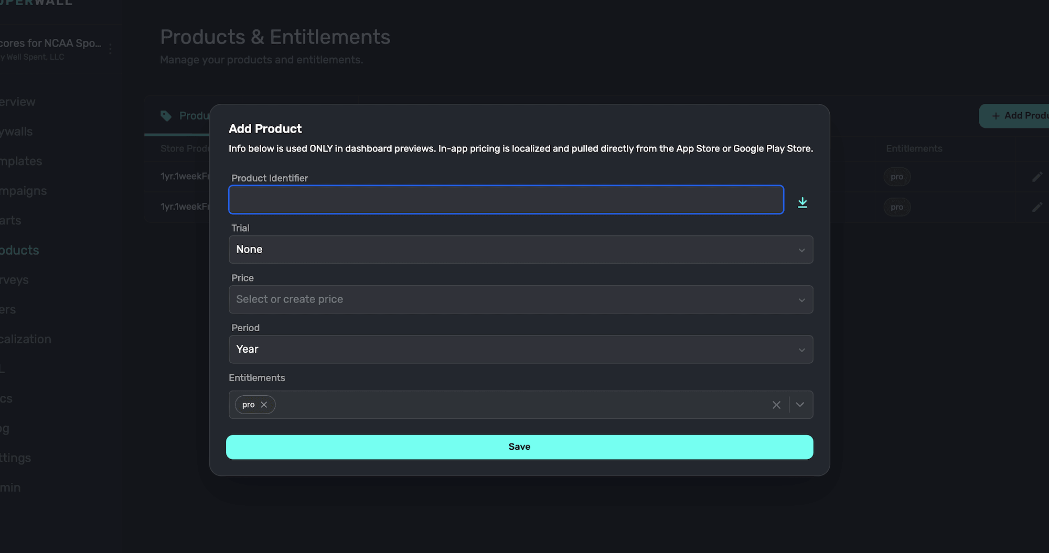Click the import product download icon

coord(802,202)
